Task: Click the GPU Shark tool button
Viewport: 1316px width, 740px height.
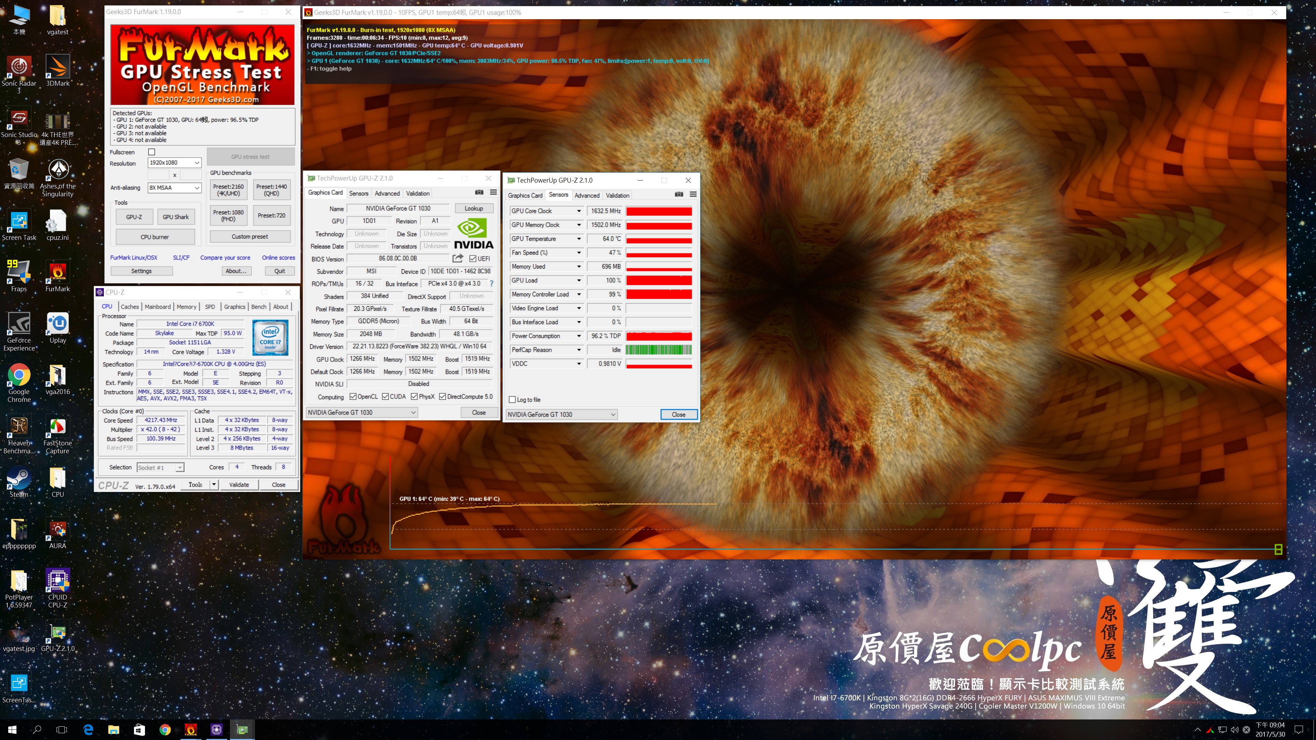Action: (x=175, y=217)
